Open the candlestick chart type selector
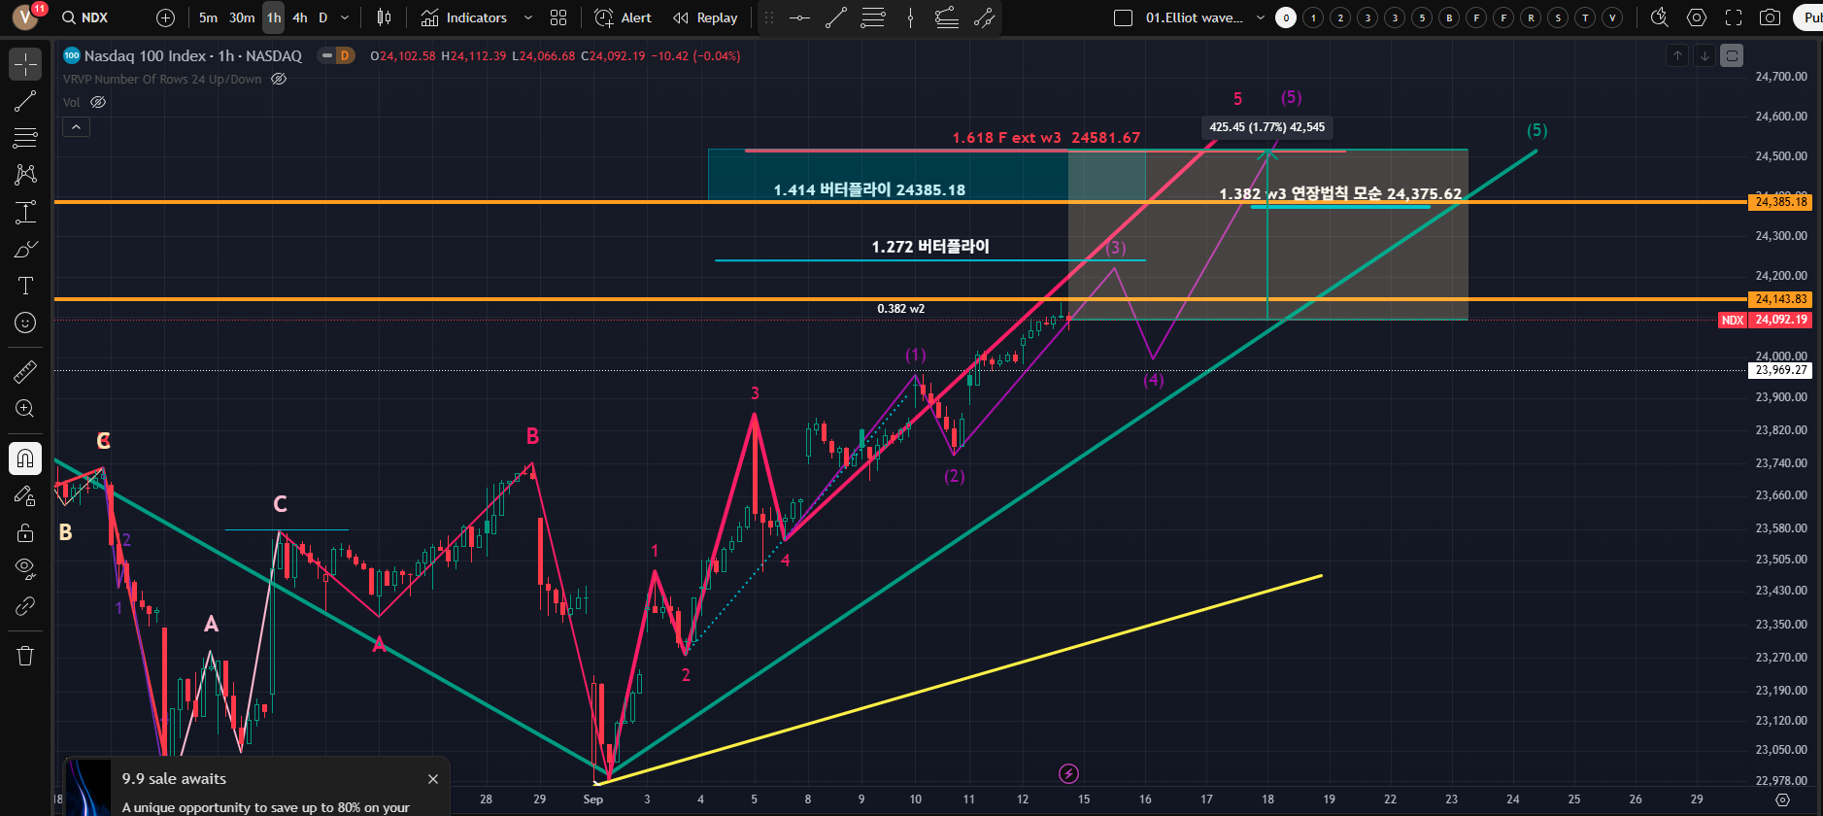Image resolution: width=1823 pixels, height=816 pixels. pyautogui.click(x=384, y=17)
